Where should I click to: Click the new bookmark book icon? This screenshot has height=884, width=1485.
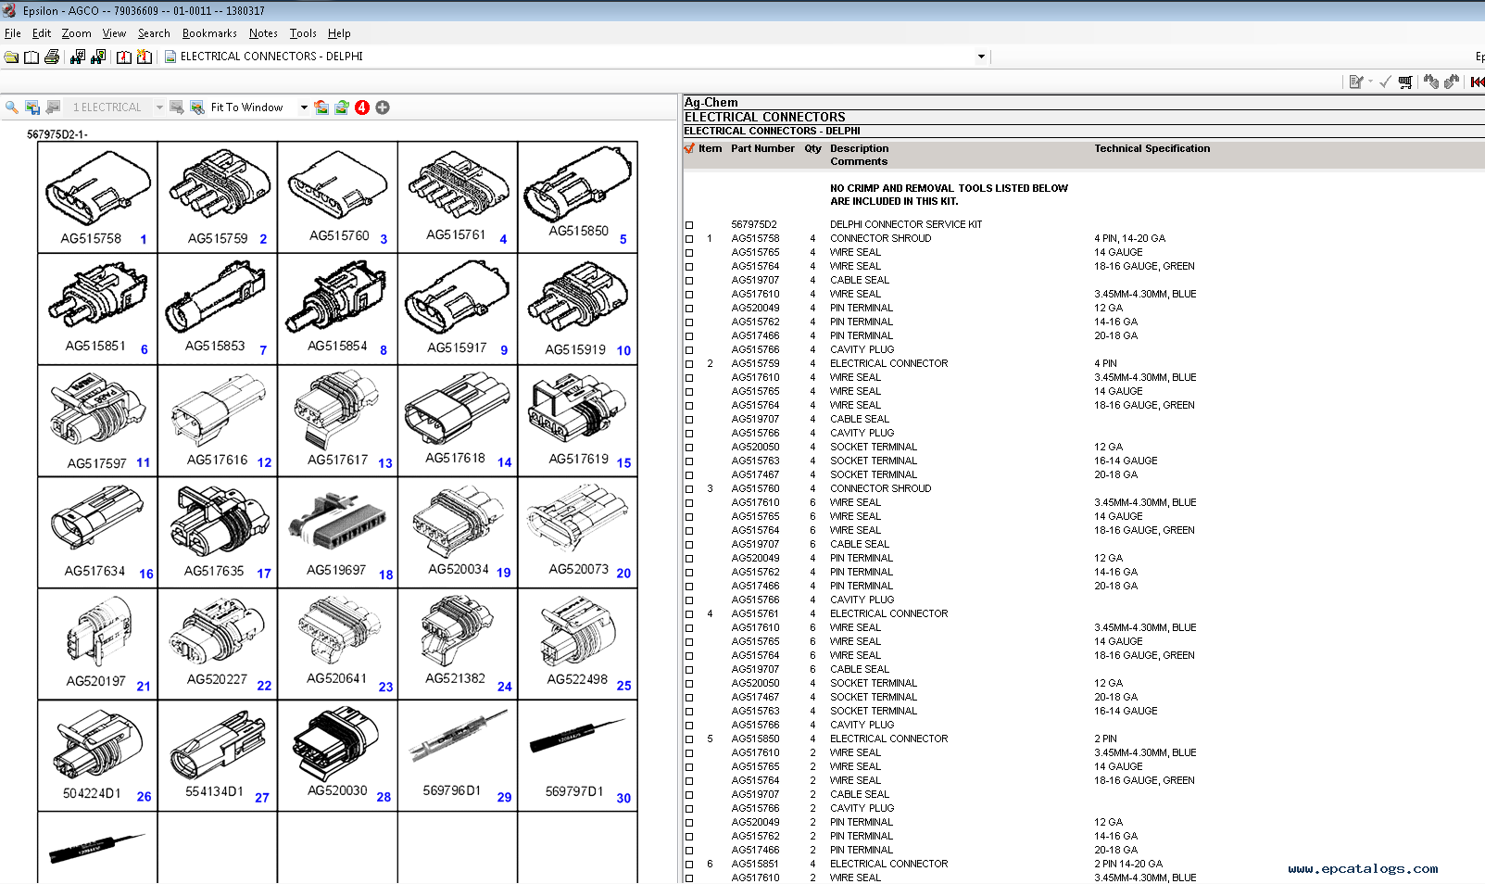[x=145, y=57]
